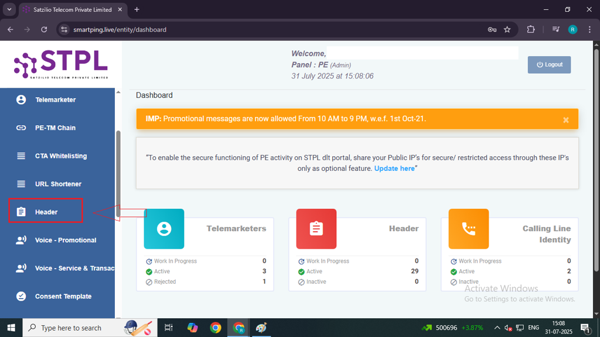This screenshot has height=337, width=600.
Task: Click the STPL logo
Action: pyautogui.click(x=61, y=64)
